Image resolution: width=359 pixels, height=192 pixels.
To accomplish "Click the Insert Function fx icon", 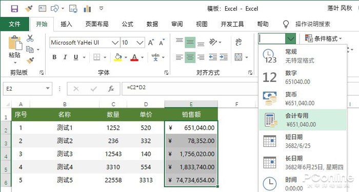I will point(111,89).
